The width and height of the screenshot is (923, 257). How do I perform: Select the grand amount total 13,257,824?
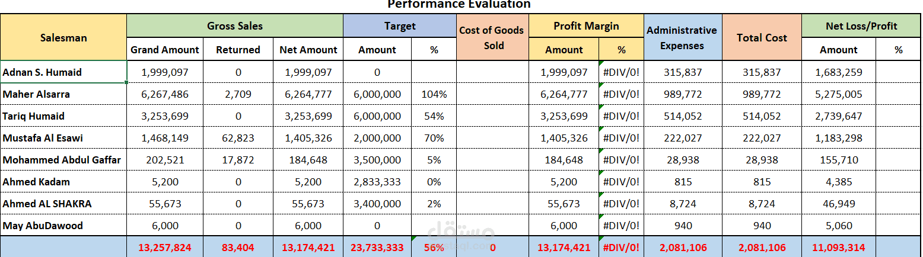pos(165,248)
